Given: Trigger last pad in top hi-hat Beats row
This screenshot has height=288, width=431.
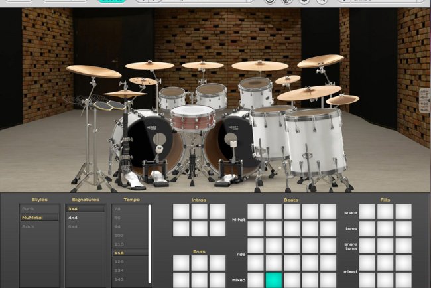Looking at the screenshot, I should click(x=328, y=212).
